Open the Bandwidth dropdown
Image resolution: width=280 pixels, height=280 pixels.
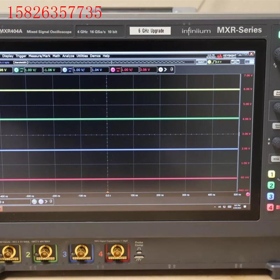21,62
